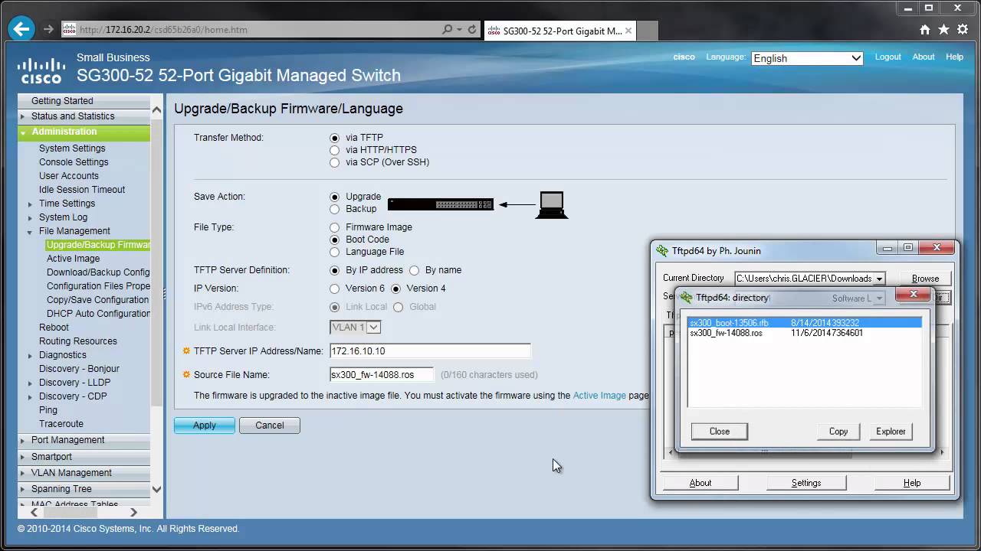Select Language File file type
981x551 pixels.
click(334, 253)
